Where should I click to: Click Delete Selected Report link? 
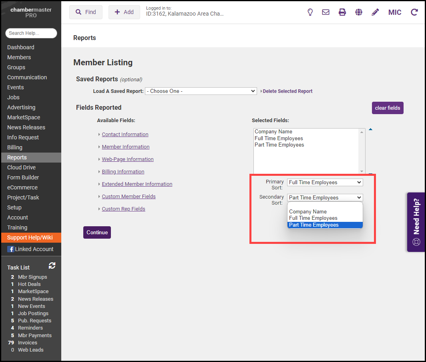click(x=287, y=91)
